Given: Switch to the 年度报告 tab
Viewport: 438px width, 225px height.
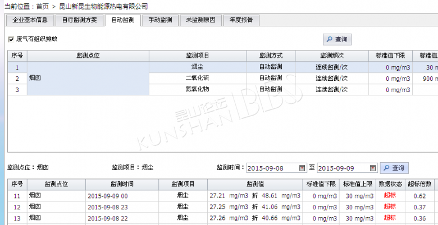Looking at the screenshot, I should pos(241,20).
